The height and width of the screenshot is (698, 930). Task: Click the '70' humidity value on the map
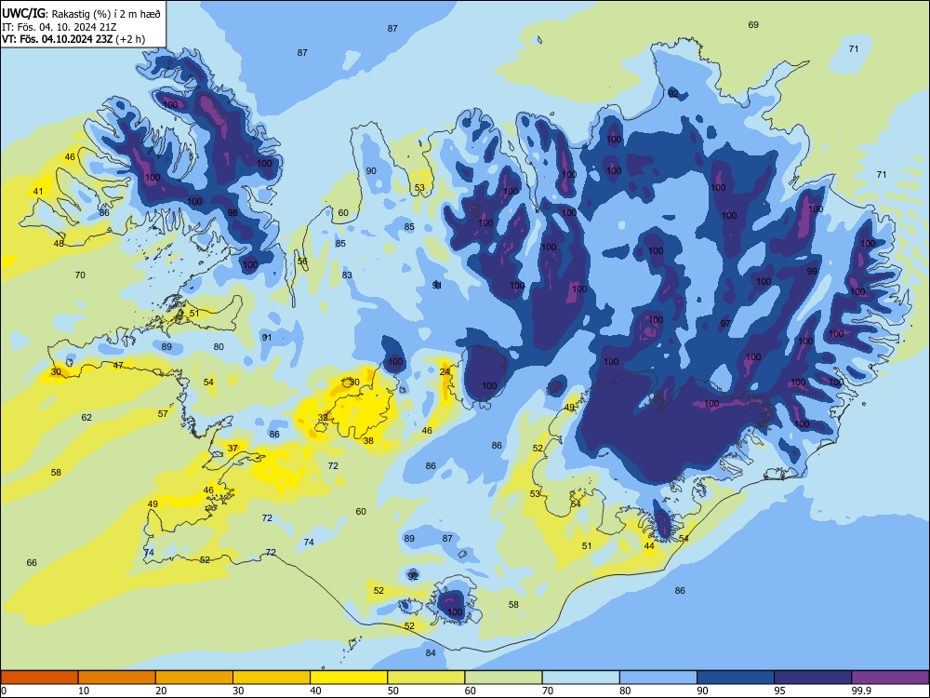pos(80,275)
